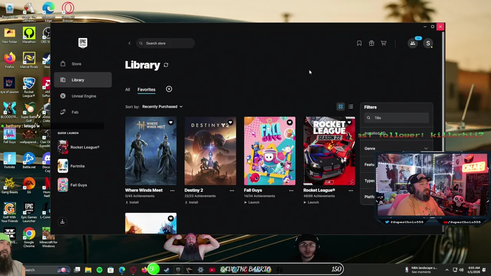The image size is (491, 276).
Task: Switch to the All tab
Action: 127,89
